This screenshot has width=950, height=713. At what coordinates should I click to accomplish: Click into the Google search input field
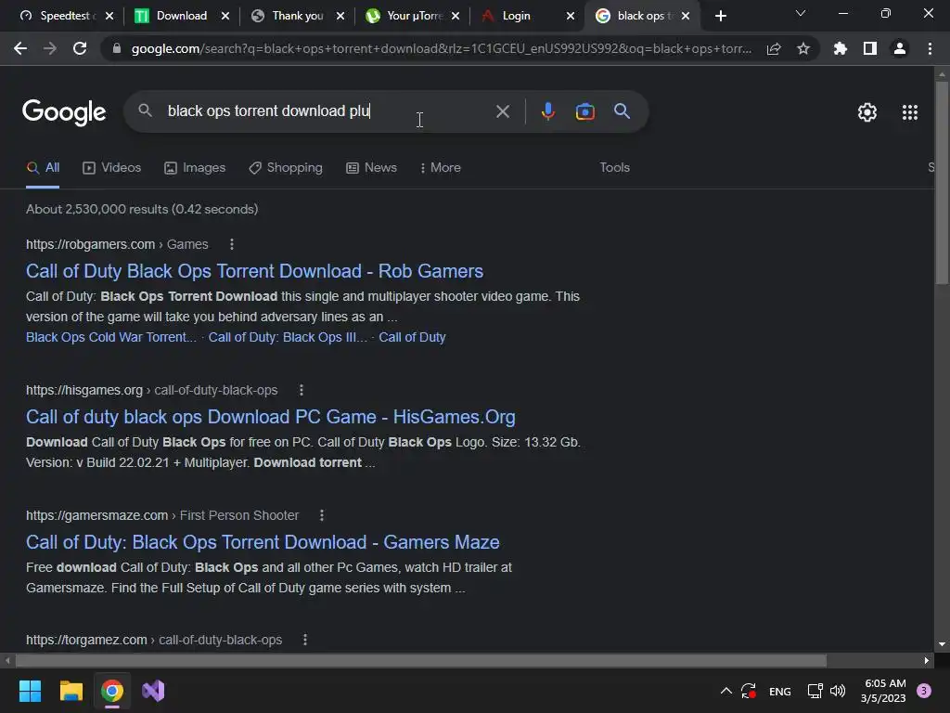tap(327, 111)
